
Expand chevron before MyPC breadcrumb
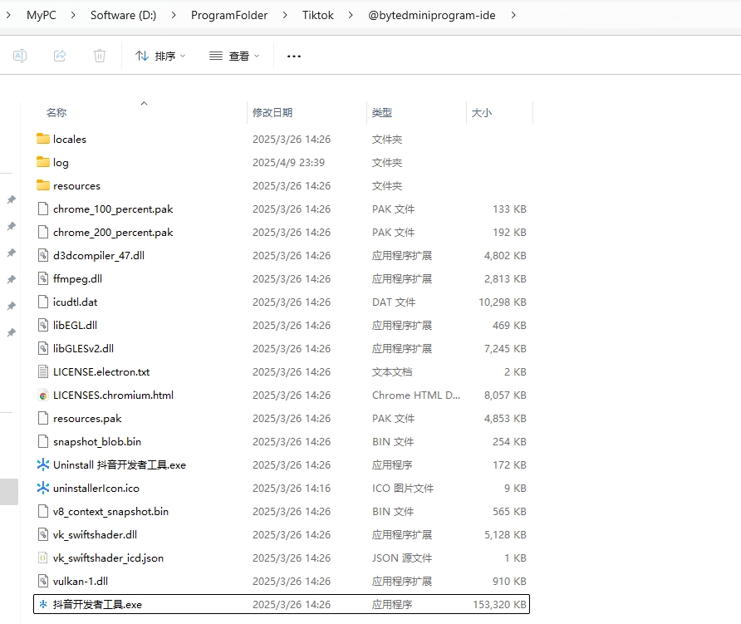(8, 15)
